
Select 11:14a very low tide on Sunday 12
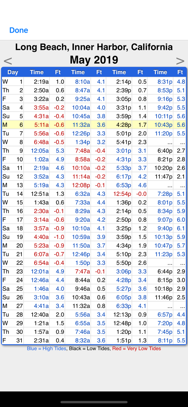81,176
